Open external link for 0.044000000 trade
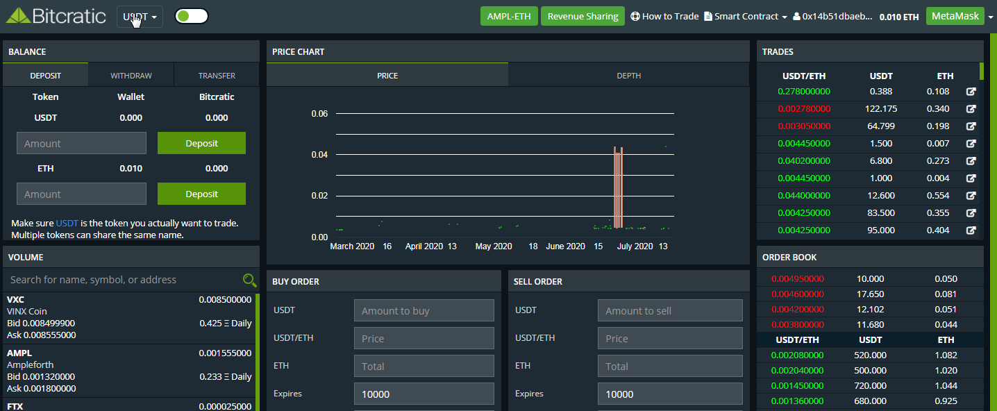997x411 pixels. tap(971, 196)
